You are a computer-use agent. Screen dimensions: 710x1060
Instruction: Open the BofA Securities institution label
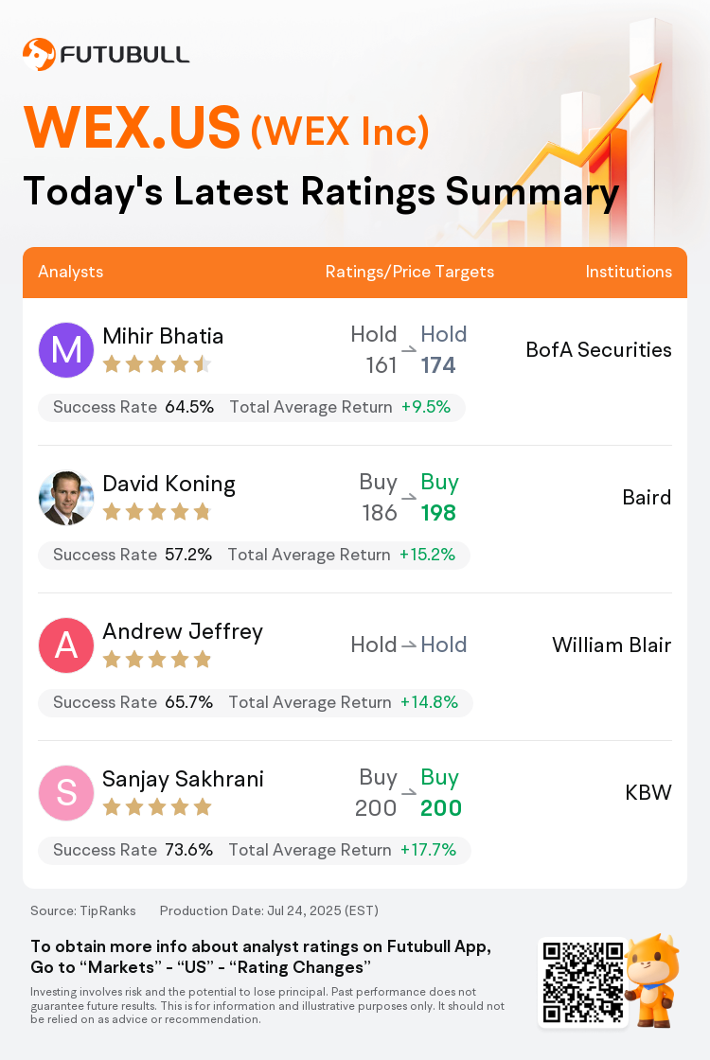click(x=598, y=349)
